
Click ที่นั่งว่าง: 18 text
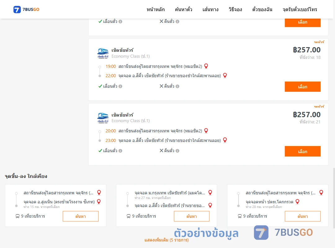click(x=310, y=57)
